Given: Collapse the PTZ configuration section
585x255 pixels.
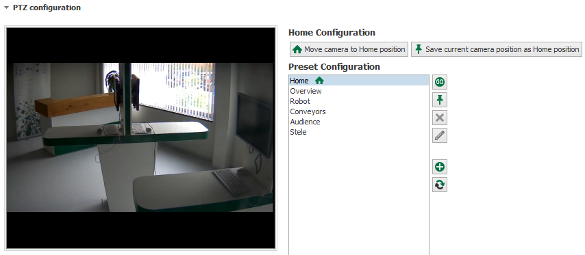Looking at the screenshot, I should pyautogui.click(x=6, y=8).
